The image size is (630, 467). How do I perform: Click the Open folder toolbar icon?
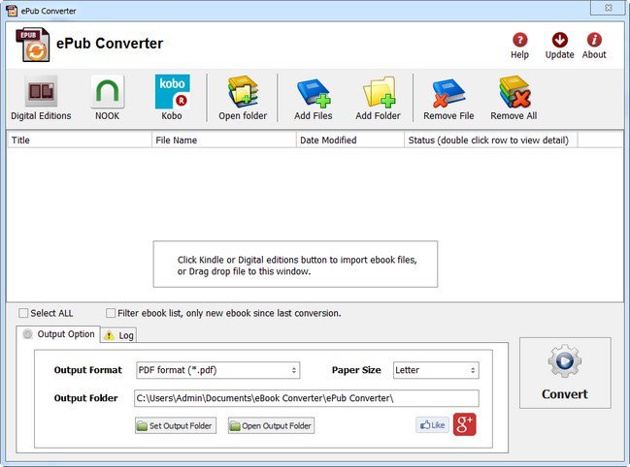[243, 98]
